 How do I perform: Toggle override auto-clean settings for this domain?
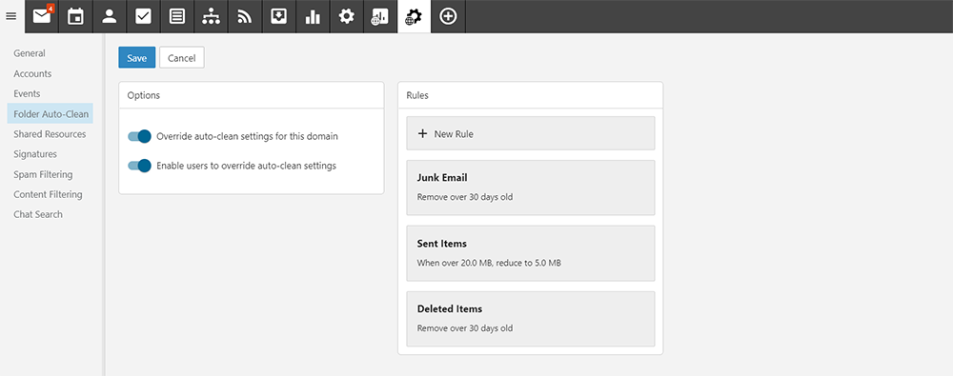tap(139, 136)
